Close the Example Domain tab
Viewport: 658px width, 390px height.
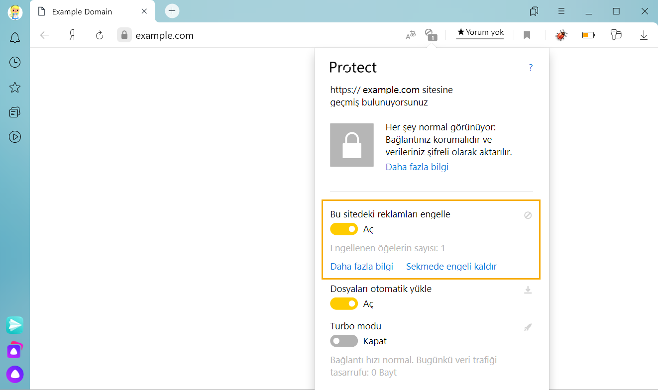coord(144,11)
